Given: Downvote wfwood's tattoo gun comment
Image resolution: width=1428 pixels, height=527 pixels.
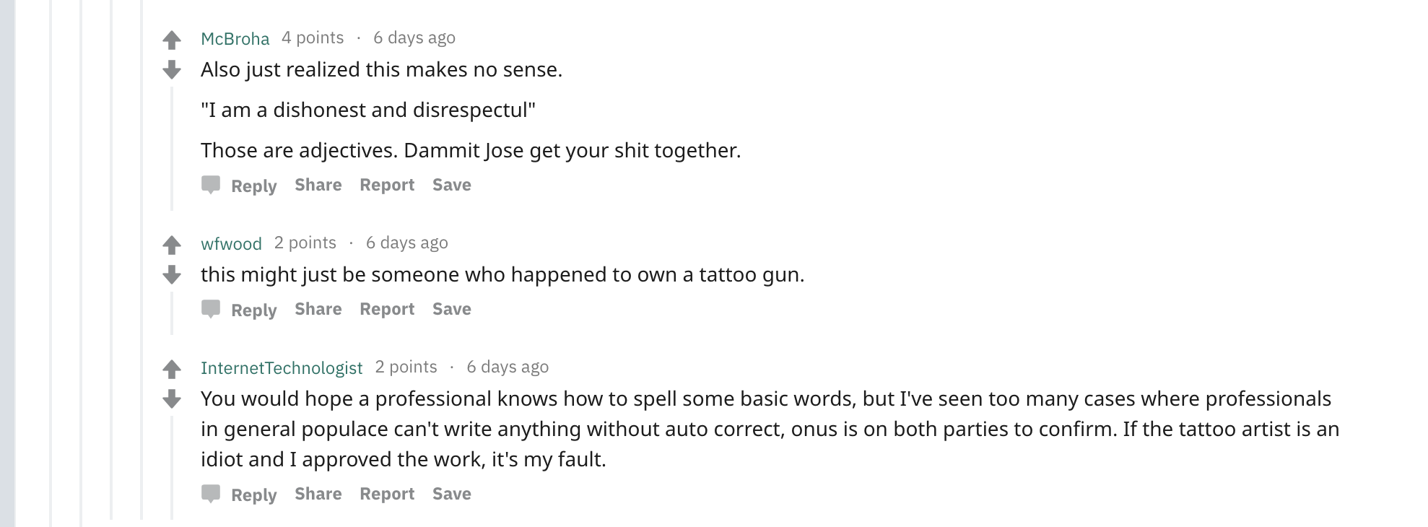Looking at the screenshot, I should pos(172,274).
